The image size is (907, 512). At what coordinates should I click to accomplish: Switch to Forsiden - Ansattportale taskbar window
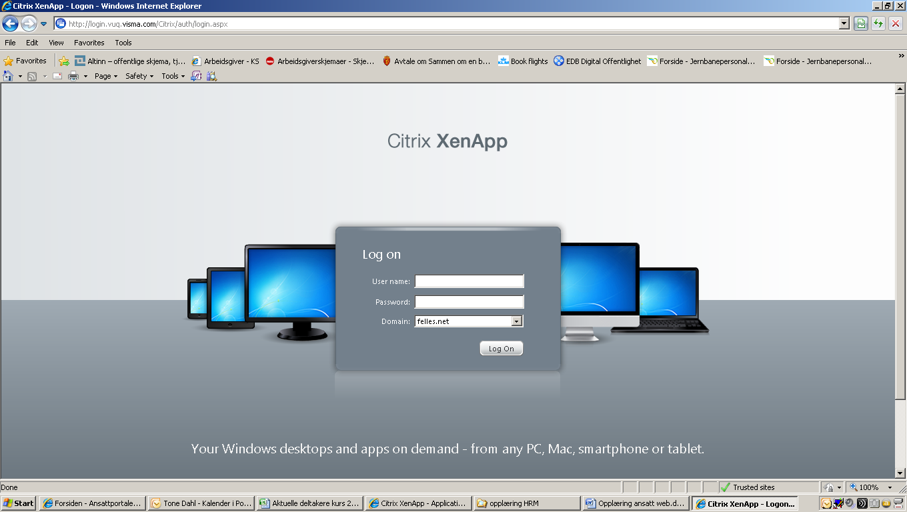click(x=92, y=503)
